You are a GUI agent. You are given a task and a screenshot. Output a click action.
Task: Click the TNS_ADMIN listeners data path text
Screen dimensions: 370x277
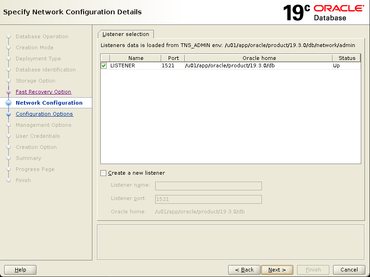pyautogui.click(x=228, y=45)
